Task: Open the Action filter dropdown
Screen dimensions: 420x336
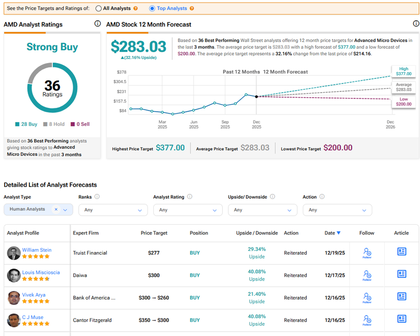Action: coord(337,210)
